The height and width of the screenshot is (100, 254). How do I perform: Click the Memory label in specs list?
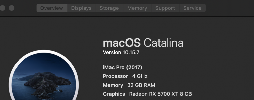[x=113, y=85]
